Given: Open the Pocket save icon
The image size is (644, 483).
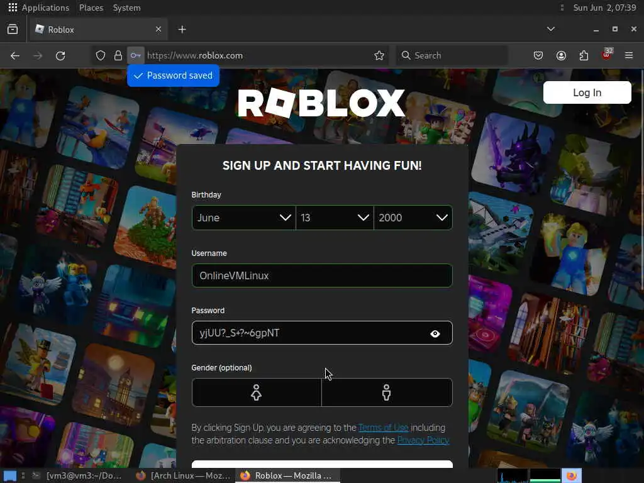Looking at the screenshot, I should 538,55.
